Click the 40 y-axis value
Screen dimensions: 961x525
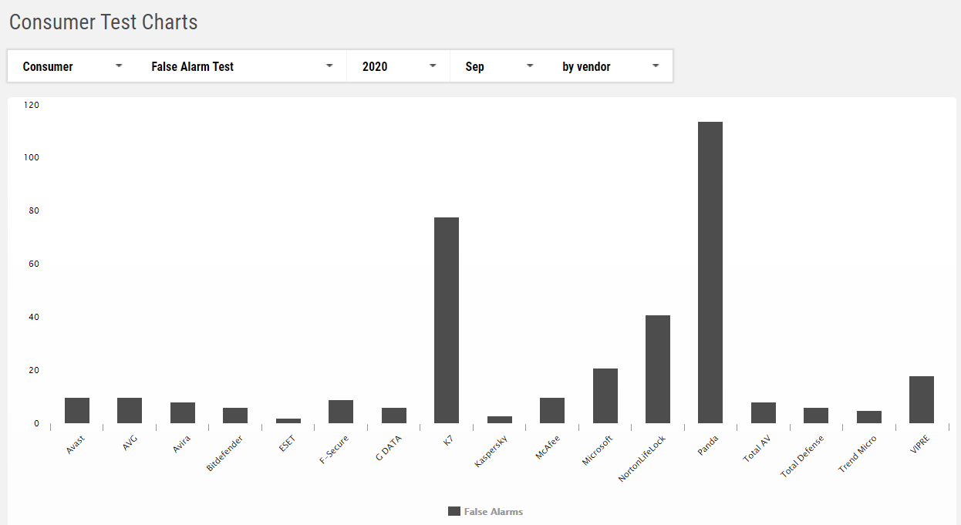pyautogui.click(x=33, y=317)
